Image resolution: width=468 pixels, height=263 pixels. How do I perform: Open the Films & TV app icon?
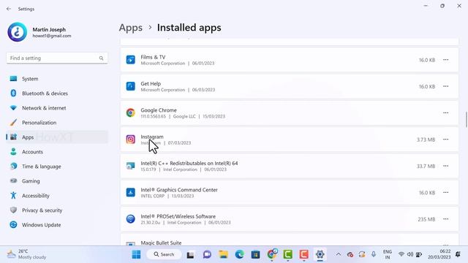tap(130, 60)
